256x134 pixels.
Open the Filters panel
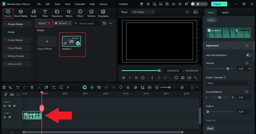(80, 13)
